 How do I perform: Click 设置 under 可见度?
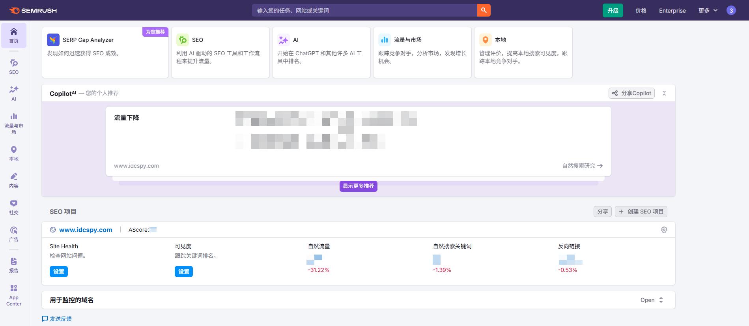point(184,272)
